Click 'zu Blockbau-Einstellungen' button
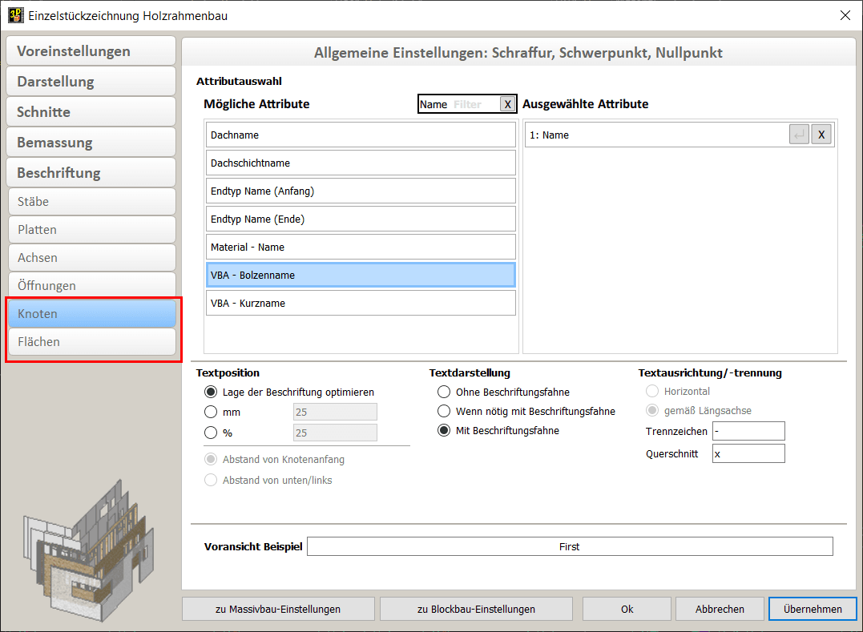 click(476, 609)
